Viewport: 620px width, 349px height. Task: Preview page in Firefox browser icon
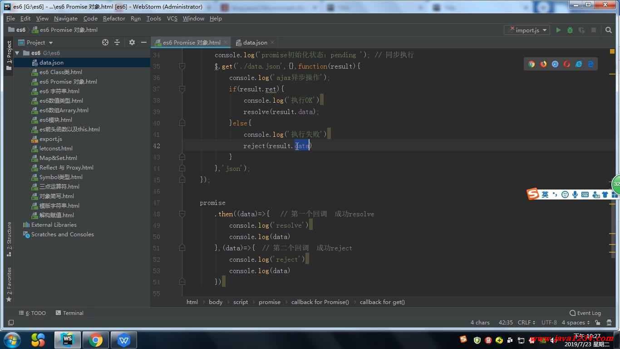(x=543, y=64)
